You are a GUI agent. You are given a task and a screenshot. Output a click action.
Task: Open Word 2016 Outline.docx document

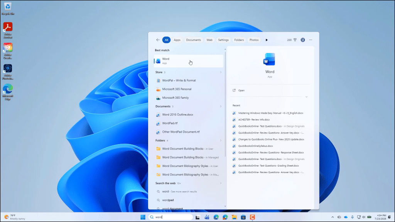[188, 114]
